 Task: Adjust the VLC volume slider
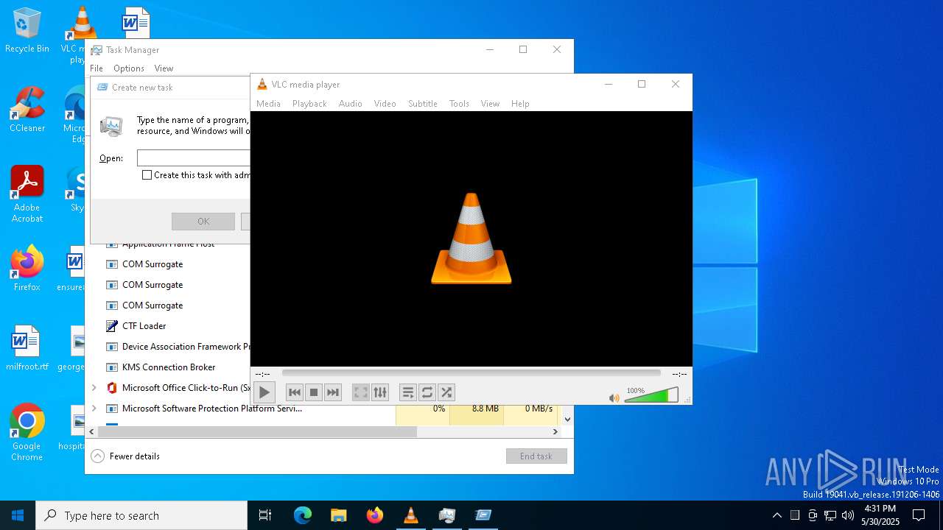pyautogui.click(x=651, y=396)
